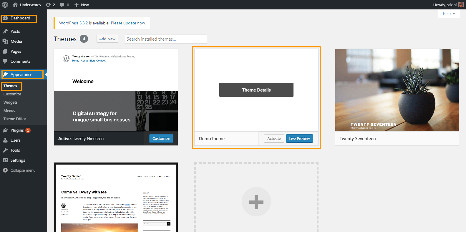This screenshot has width=466, height=232.
Task: Click the Add New theme button
Action: coord(107,39)
